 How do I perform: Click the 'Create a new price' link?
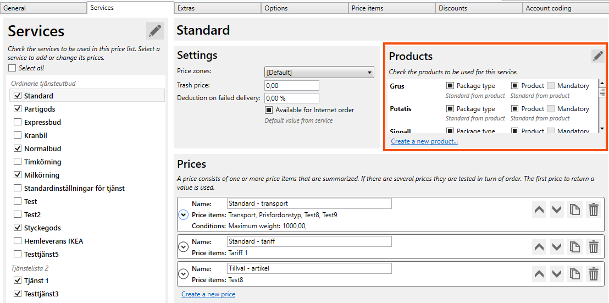[208, 294]
